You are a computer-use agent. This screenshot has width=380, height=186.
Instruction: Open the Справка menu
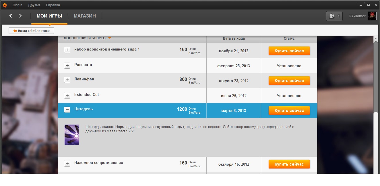click(x=53, y=5)
